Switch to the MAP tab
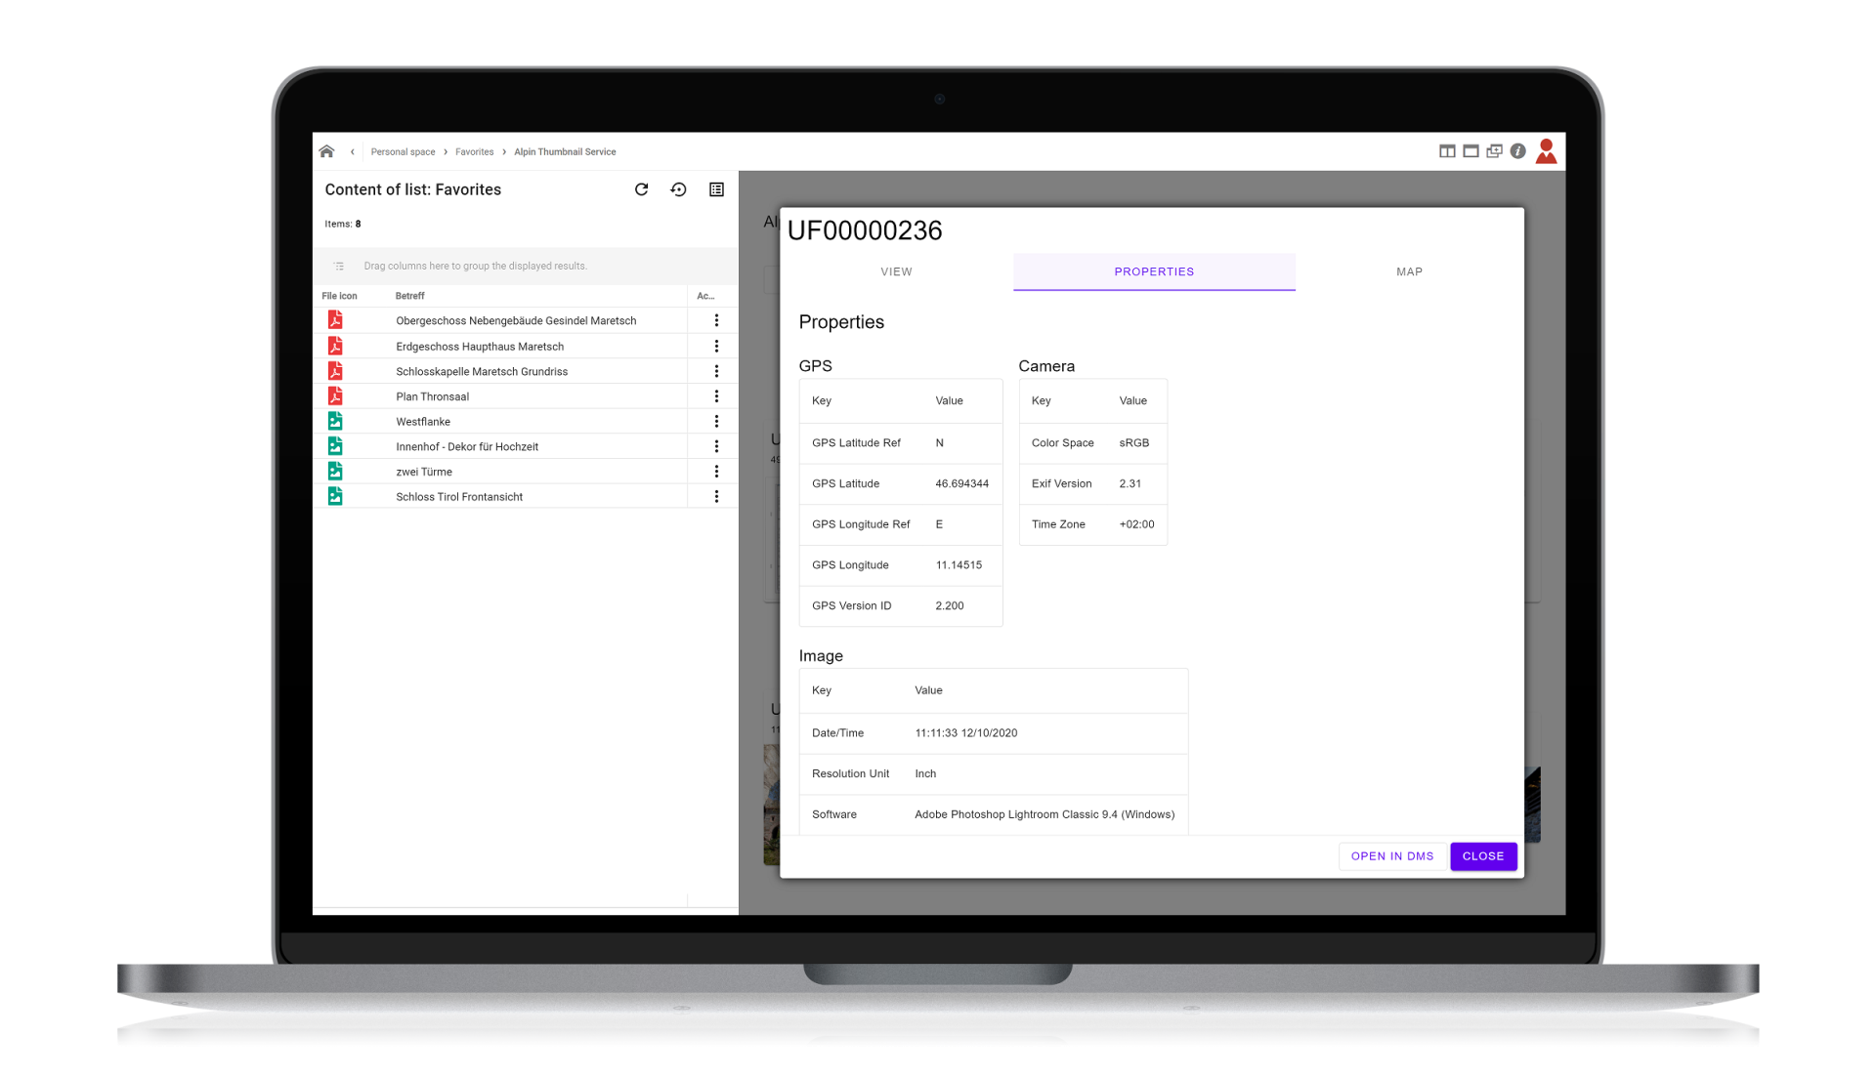The height and width of the screenshot is (1078, 1876). pos(1409,271)
